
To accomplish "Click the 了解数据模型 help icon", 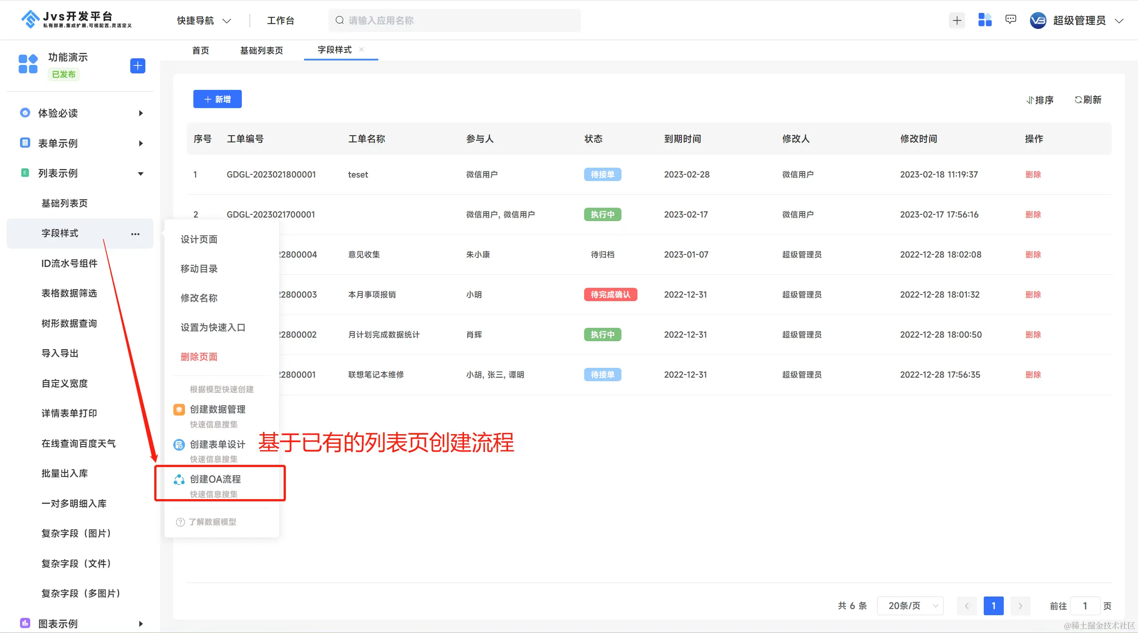I will (x=180, y=522).
